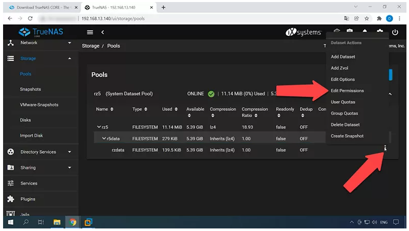The image size is (409, 231).
Task: Open Snapshots in sidebar
Action: pyautogui.click(x=30, y=89)
